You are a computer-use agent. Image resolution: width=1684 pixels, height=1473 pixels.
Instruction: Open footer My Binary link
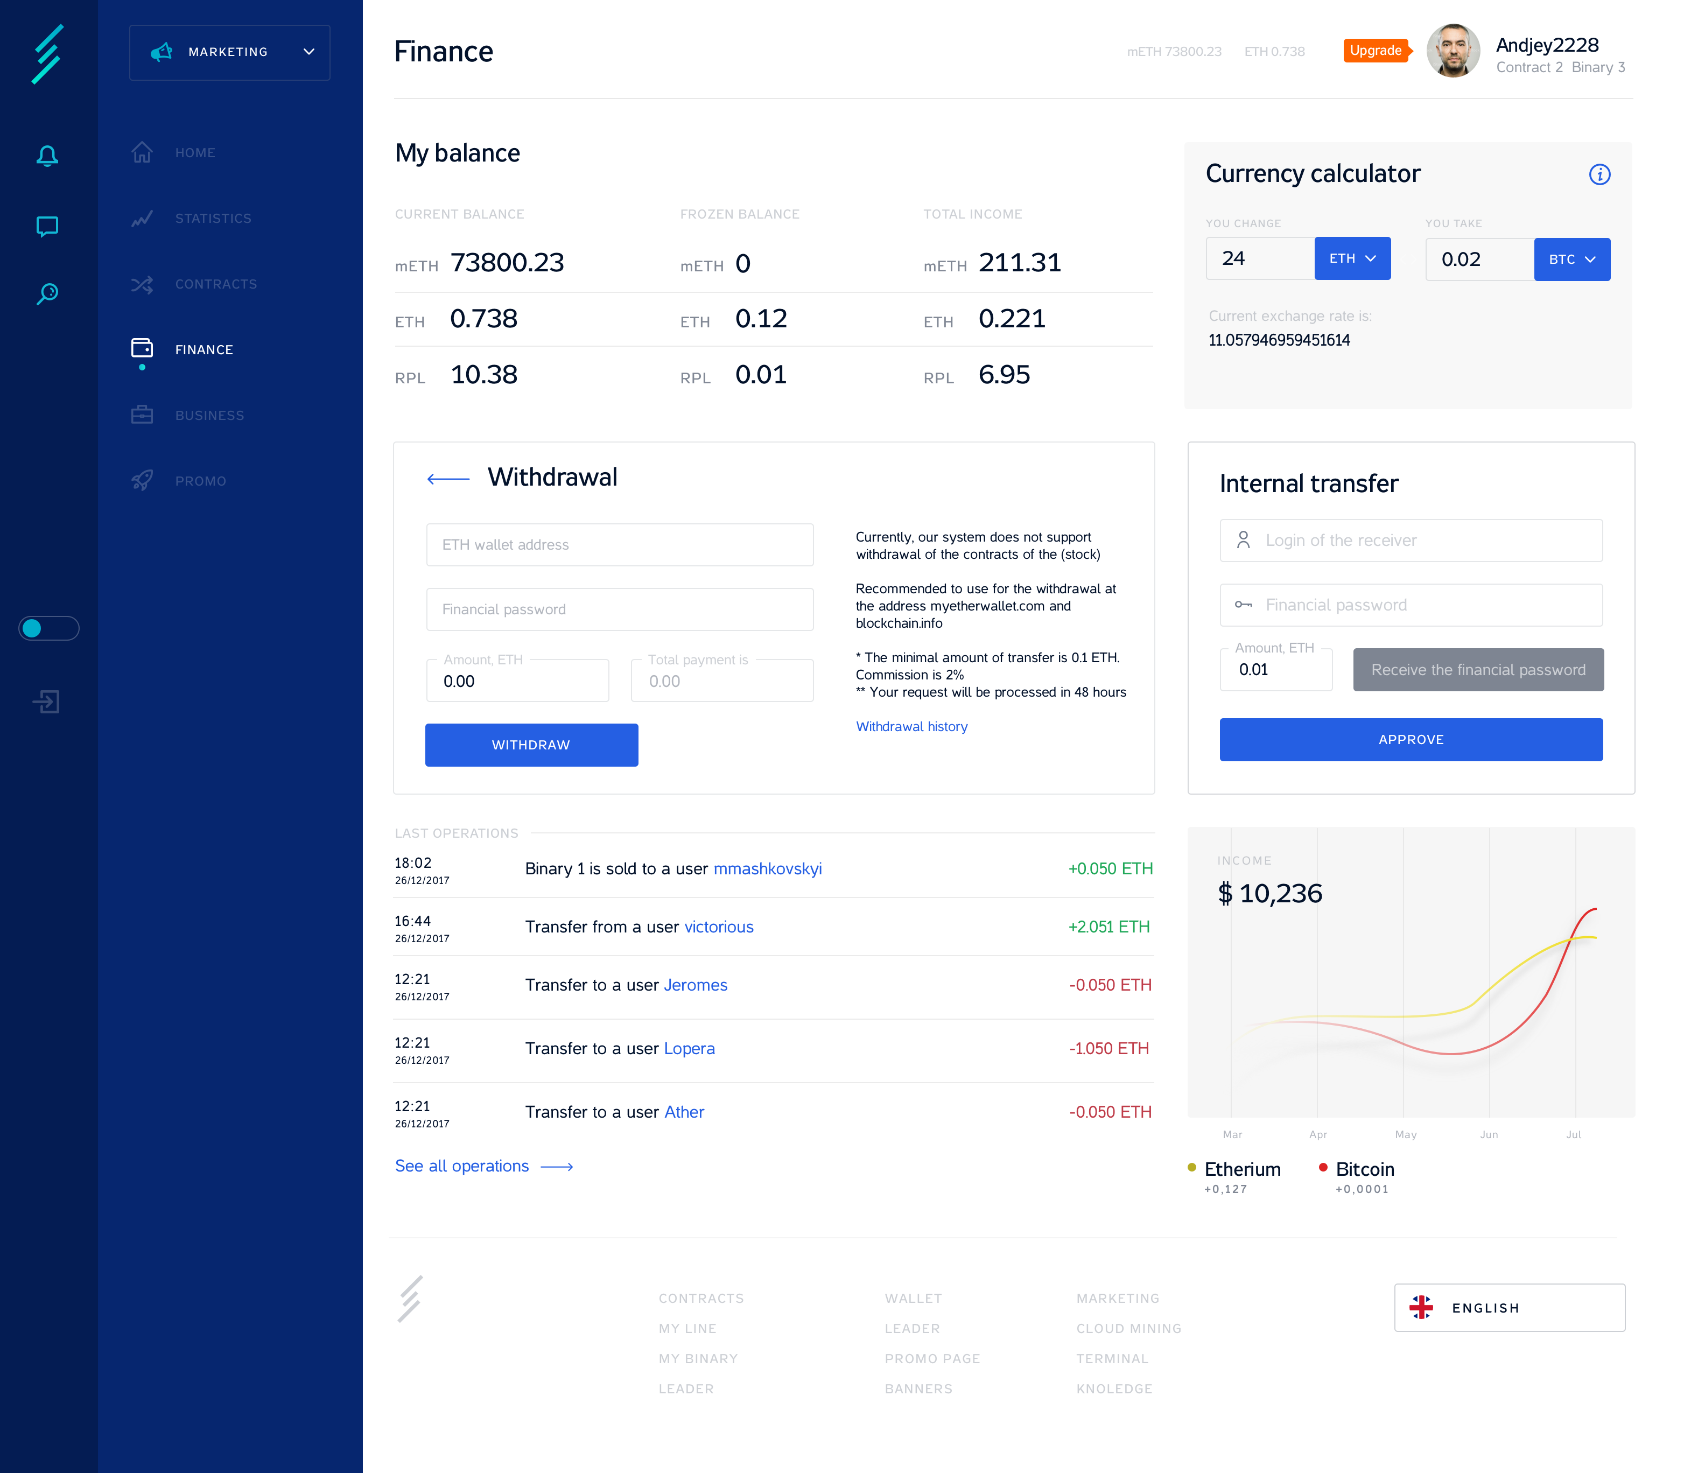(x=698, y=1359)
